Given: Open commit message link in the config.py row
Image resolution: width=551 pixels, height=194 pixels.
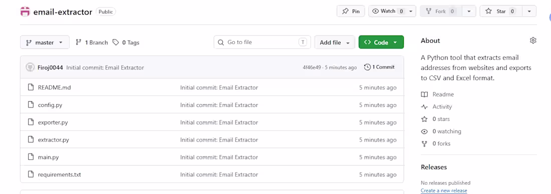Looking at the screenshot, I should point(219,105).
